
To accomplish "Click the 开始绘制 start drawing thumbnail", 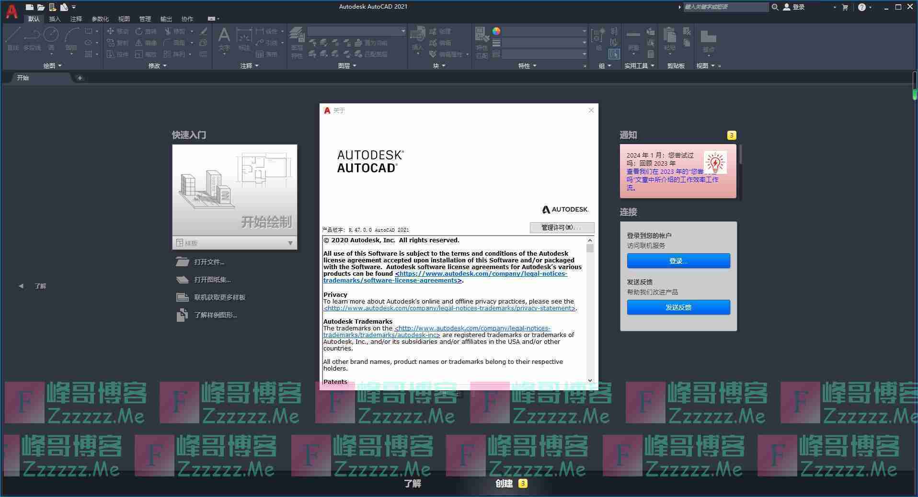I will [x=234, y=190].
